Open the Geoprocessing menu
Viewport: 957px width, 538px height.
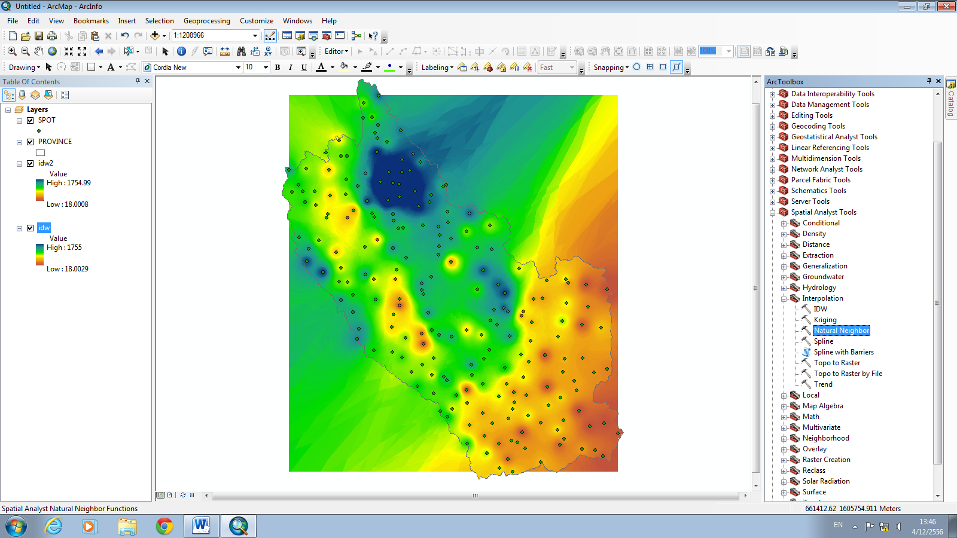206,20
